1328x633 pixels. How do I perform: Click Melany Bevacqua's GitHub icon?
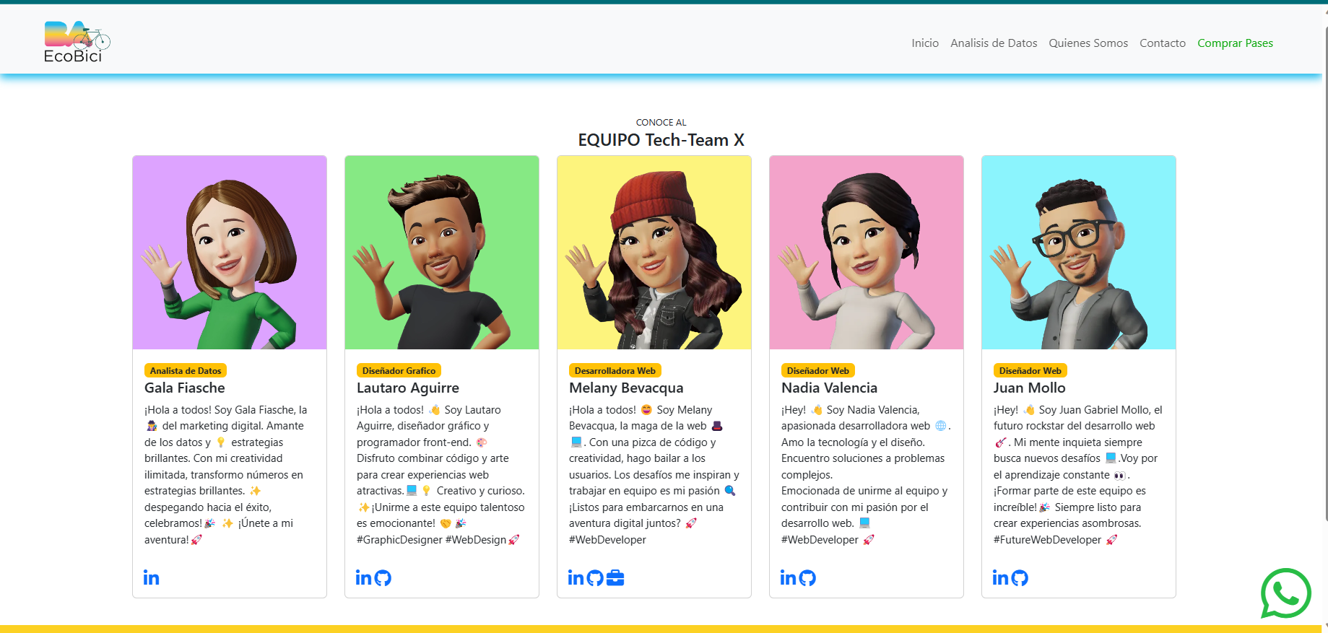[x=595, y=578]
